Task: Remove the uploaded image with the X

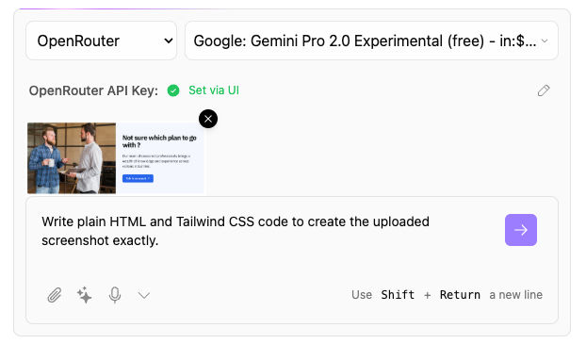Action: (208, 119)
